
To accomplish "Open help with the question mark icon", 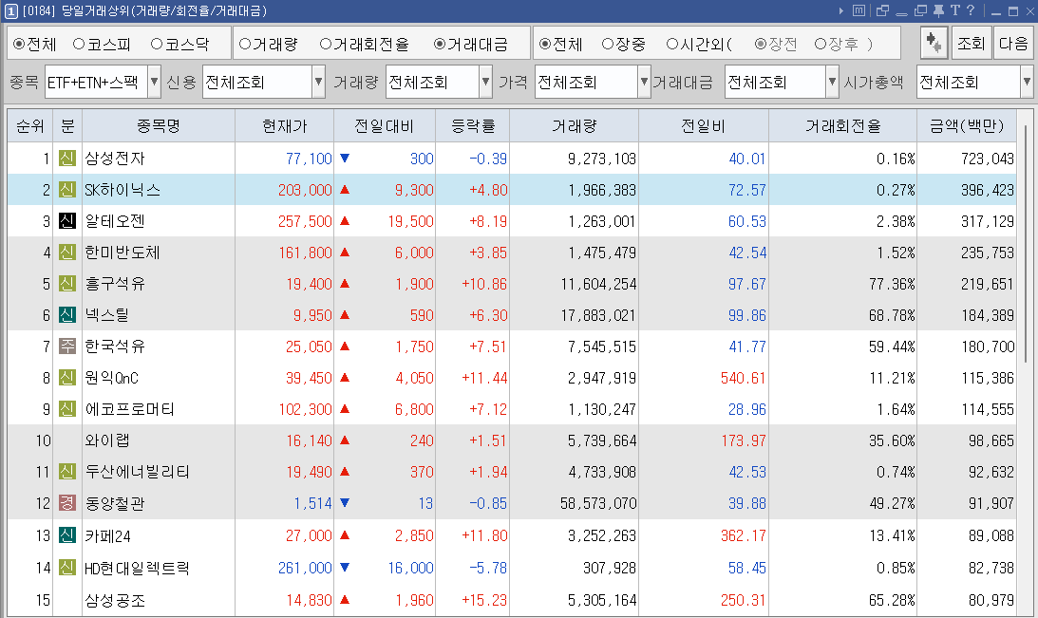I will (x=971, y=10).
